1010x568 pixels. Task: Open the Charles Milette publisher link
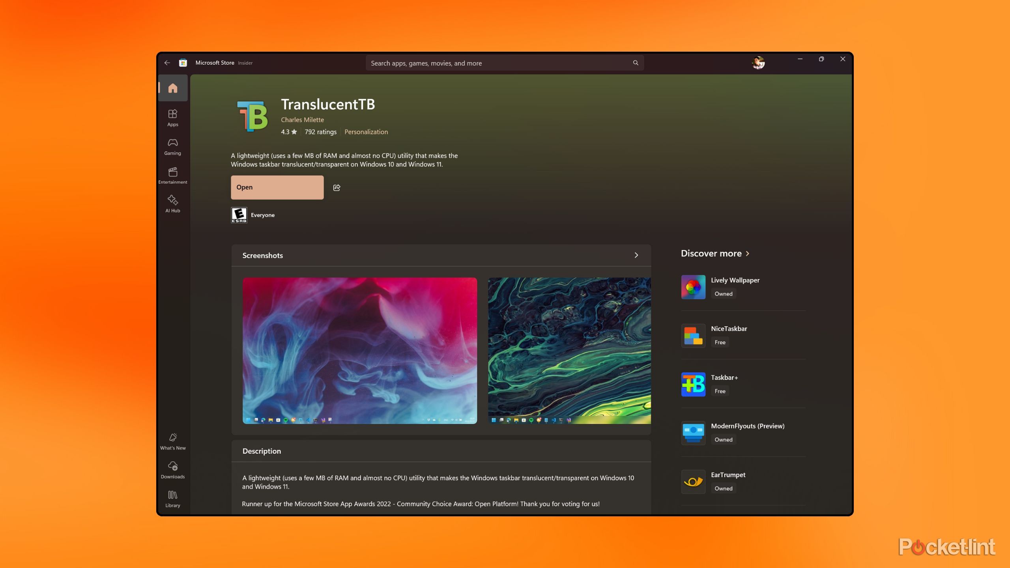pyautogui.click(x=302, y=120)
